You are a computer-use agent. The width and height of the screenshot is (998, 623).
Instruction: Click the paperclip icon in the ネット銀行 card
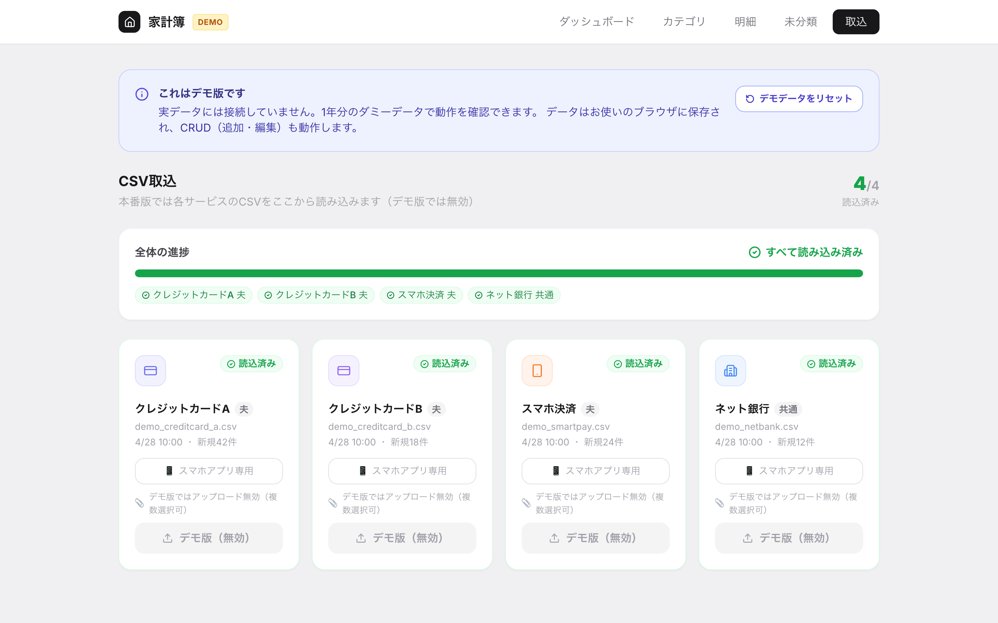point(720,503)
